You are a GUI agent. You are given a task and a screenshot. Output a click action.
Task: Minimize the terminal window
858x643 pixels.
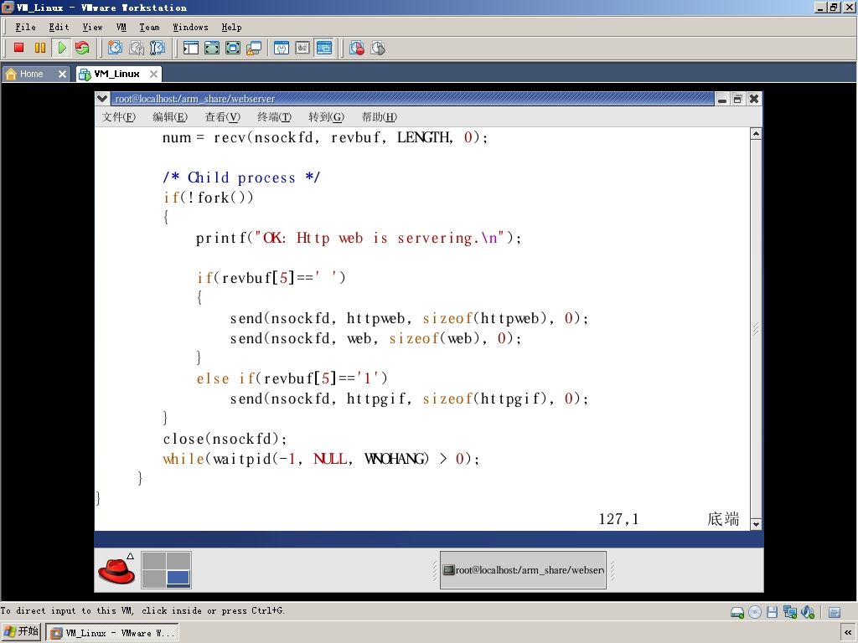click(x=722, y=99)
